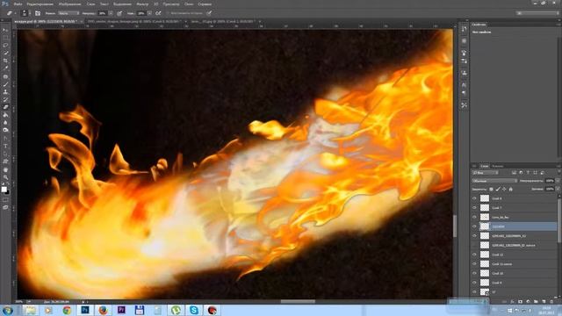Open workspace switcher dropdown
The width and height of the screenshot is (562, 316).
pos(537,13)
